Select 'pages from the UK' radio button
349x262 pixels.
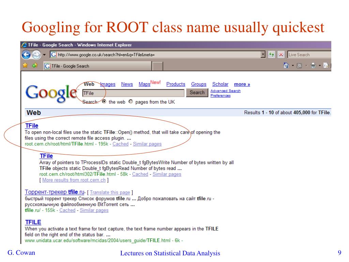pyautogui.click(x=131, y=102)
